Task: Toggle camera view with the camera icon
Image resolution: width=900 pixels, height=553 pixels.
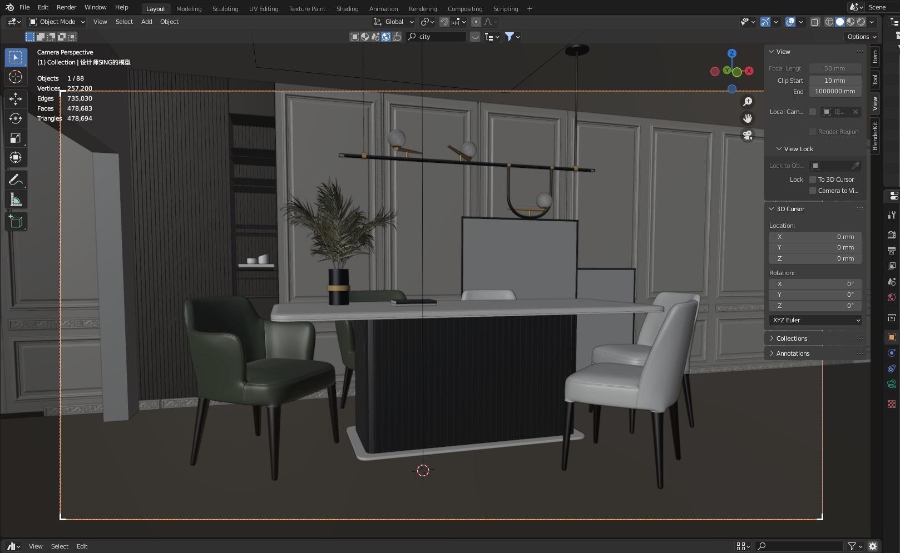Action: click(748, 136)
